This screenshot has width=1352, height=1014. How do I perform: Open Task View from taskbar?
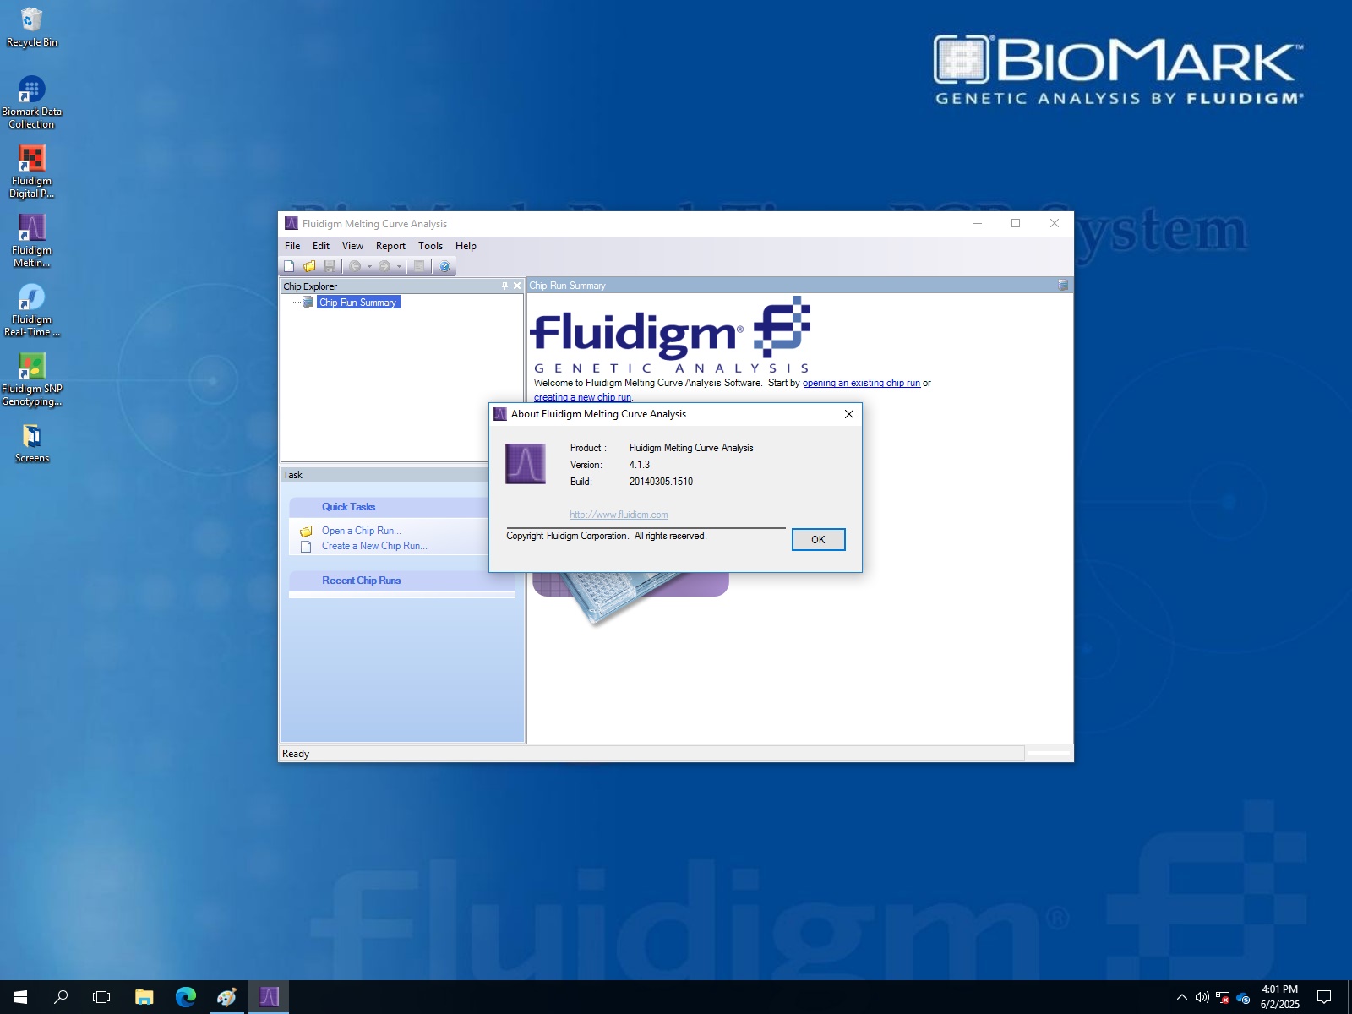[101, 997]
